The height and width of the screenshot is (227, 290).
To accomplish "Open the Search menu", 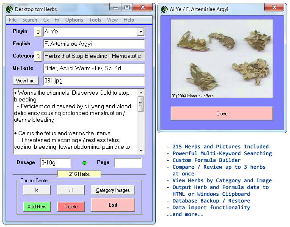I will 30,20.
